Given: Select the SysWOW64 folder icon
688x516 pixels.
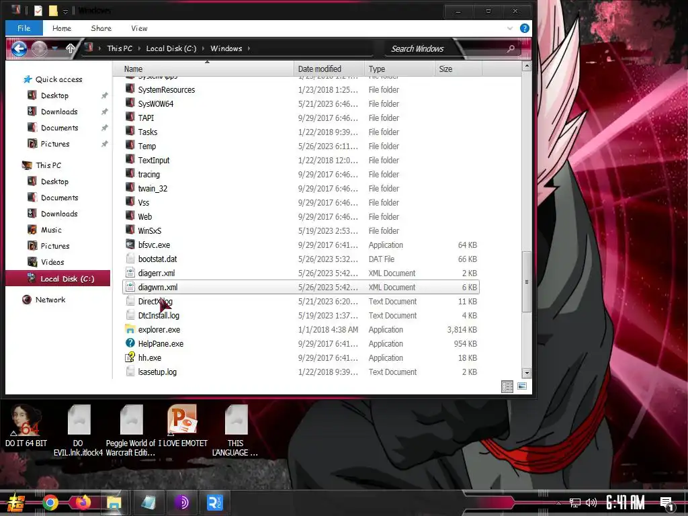Looking at the screenshot, I should [130, 103].
